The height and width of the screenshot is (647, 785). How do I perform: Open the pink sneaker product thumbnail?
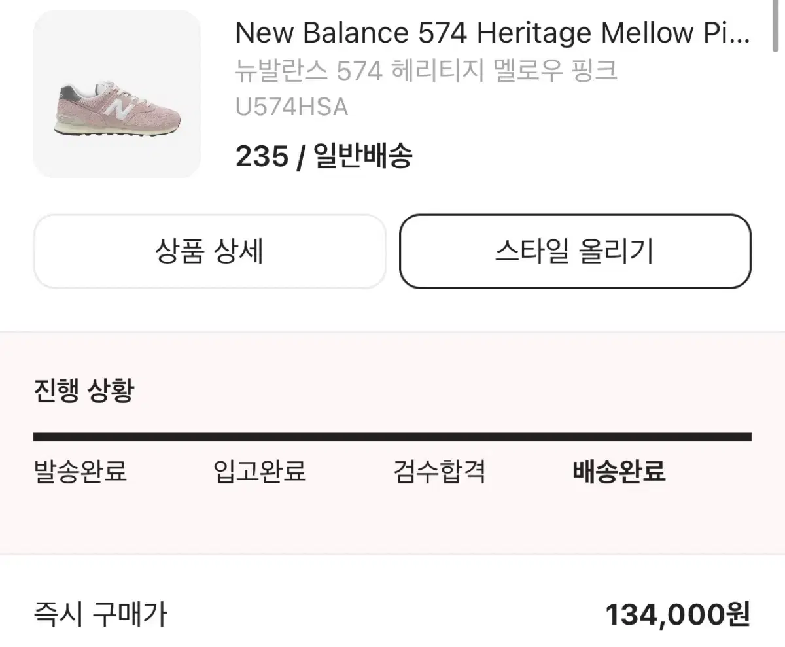pyautogui.click(x=117, y=94)
